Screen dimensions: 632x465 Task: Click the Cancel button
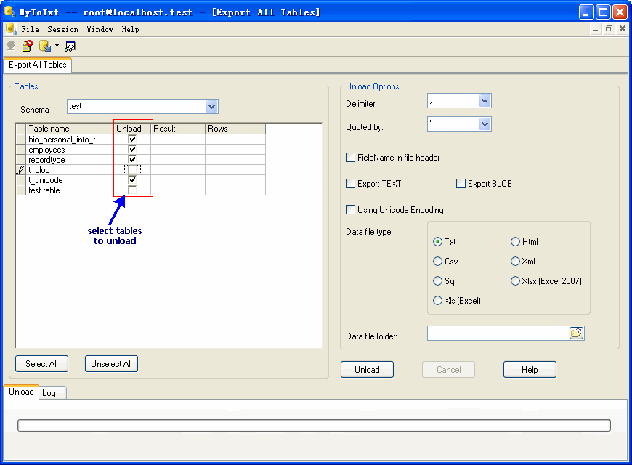(x=448, y=369)
